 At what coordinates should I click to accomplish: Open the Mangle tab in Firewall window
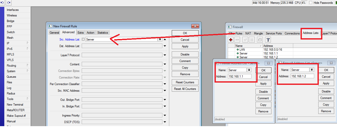coord(258,33)
